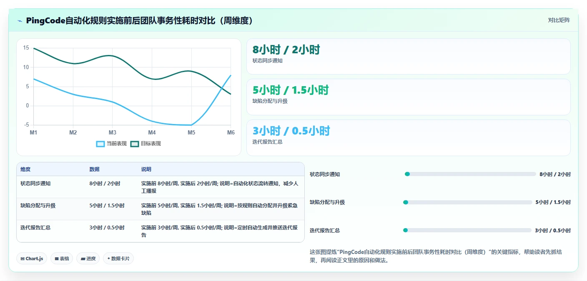Toggle the 目标表现 legend swatch
The height and width of the screenshot is (281, 587).
(135, 144)
